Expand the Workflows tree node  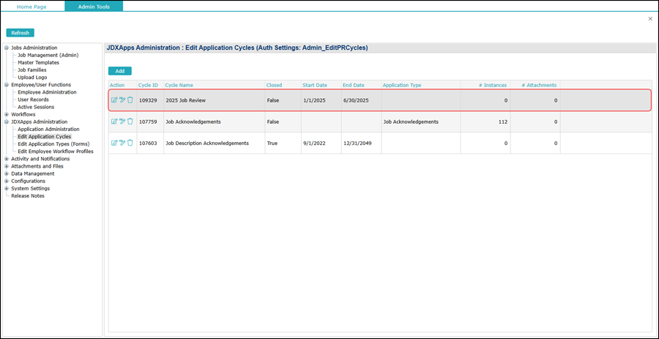click(7, 114)
